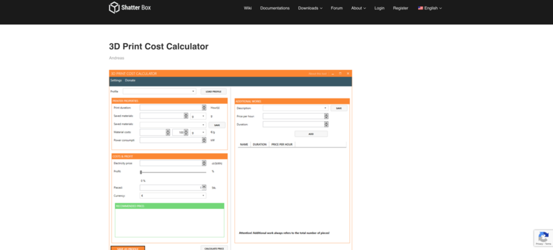The height and width of the screenshot is (250, 553).
Task: Expand the Downloads menu
Action: 310,8
